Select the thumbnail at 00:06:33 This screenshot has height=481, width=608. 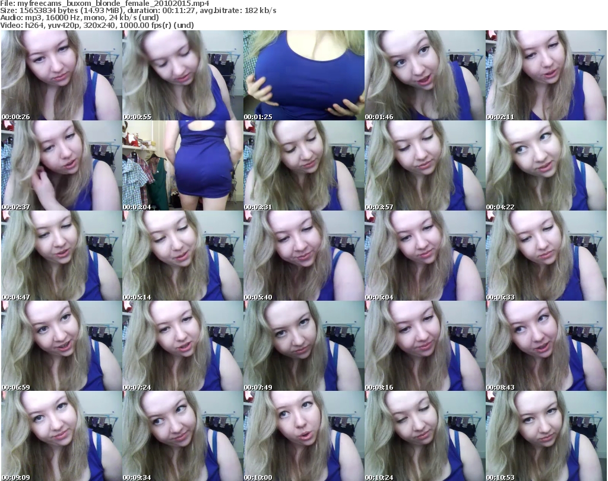click(546, 256)
